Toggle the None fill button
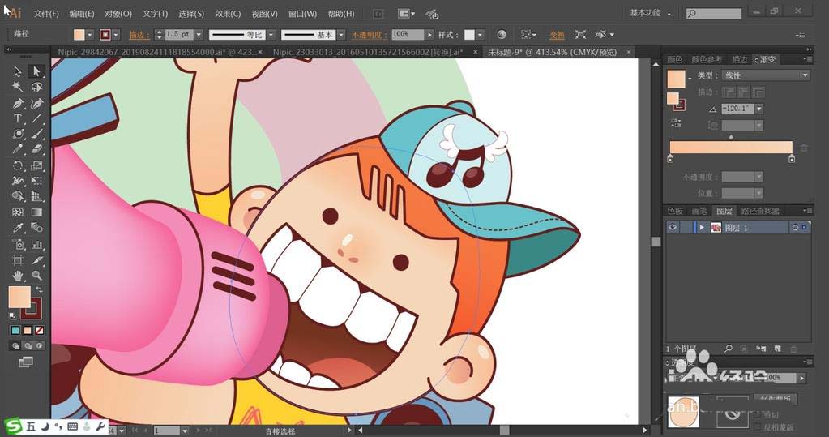The image size is (829, 437). (40, 331)
